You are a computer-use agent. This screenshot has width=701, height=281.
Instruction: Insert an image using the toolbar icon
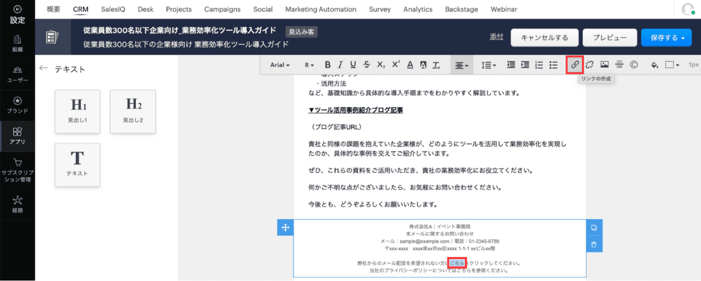604,65
